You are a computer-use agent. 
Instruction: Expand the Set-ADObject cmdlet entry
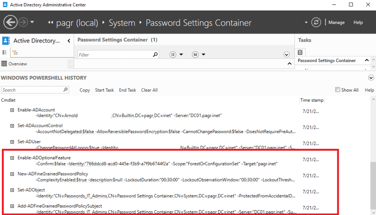coord(12,190)
